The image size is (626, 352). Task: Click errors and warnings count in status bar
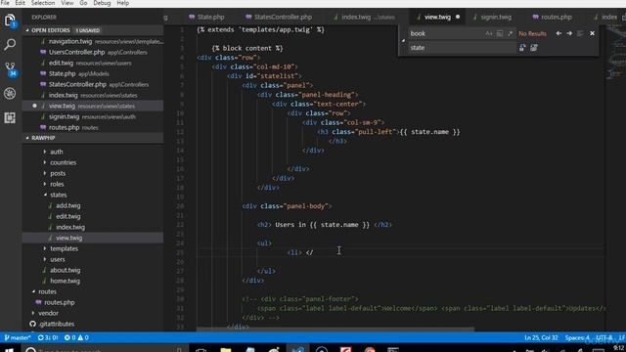coord(76,337)
